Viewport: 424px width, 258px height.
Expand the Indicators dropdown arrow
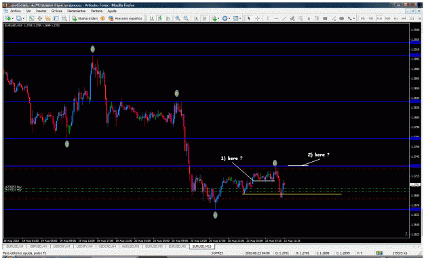coord(218,18)
